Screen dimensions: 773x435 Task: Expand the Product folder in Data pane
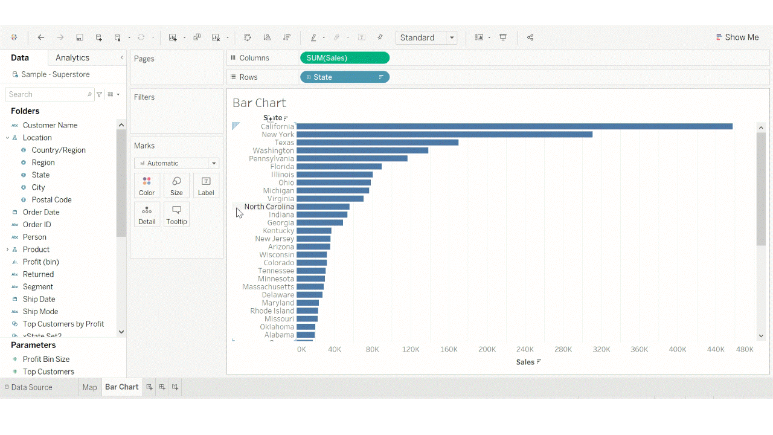pos(7,250)
